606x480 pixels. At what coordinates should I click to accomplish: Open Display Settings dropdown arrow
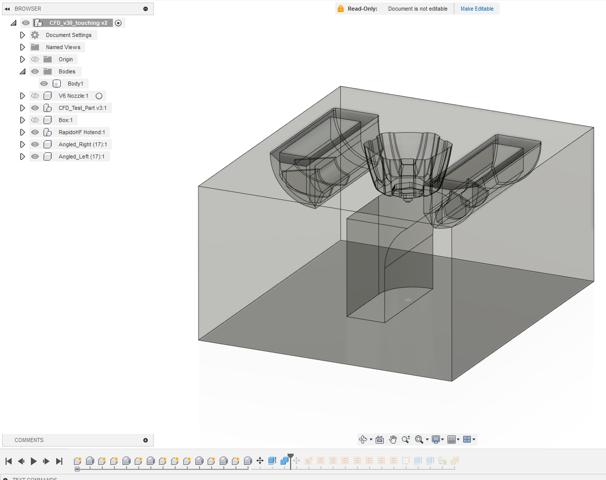click(x=442, y=439)
